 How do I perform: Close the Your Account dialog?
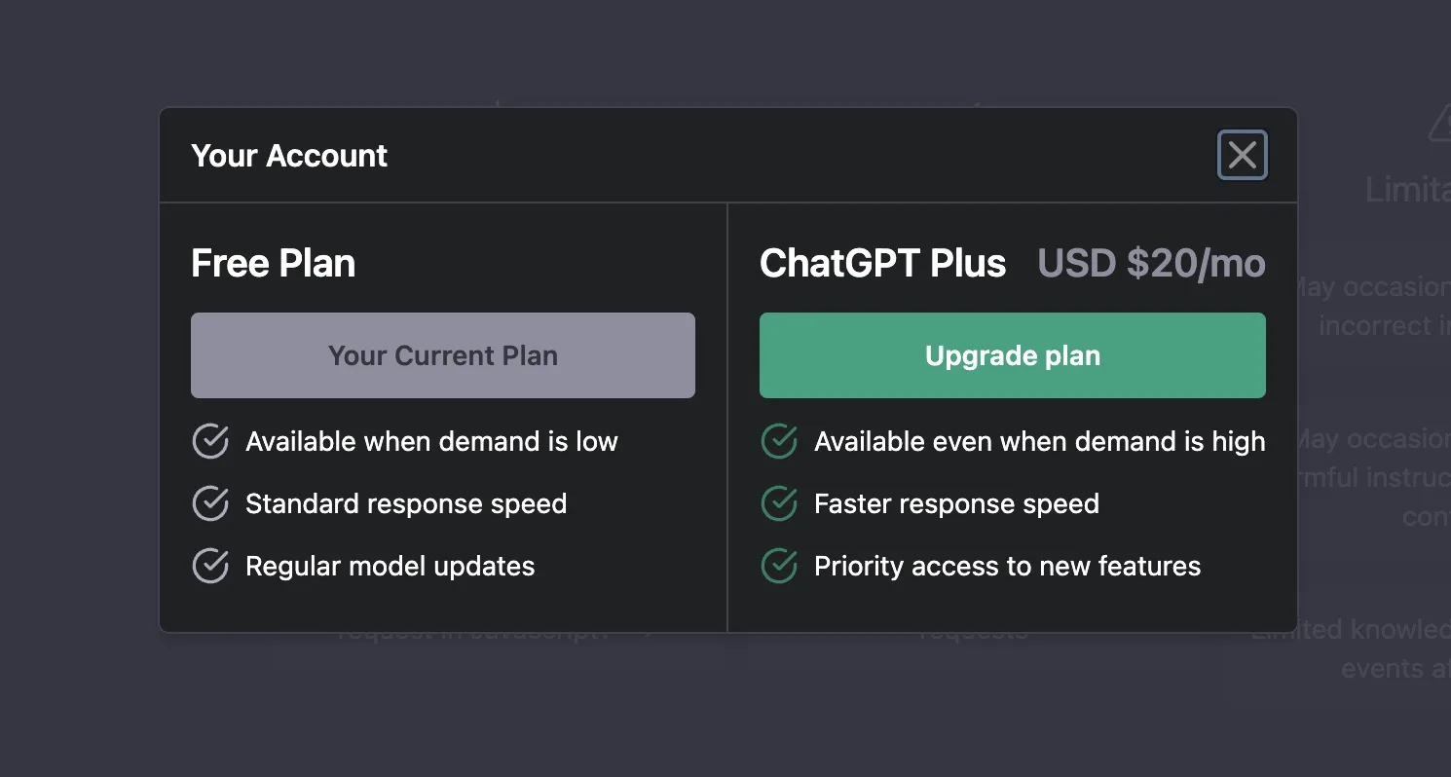[1243, 155]
